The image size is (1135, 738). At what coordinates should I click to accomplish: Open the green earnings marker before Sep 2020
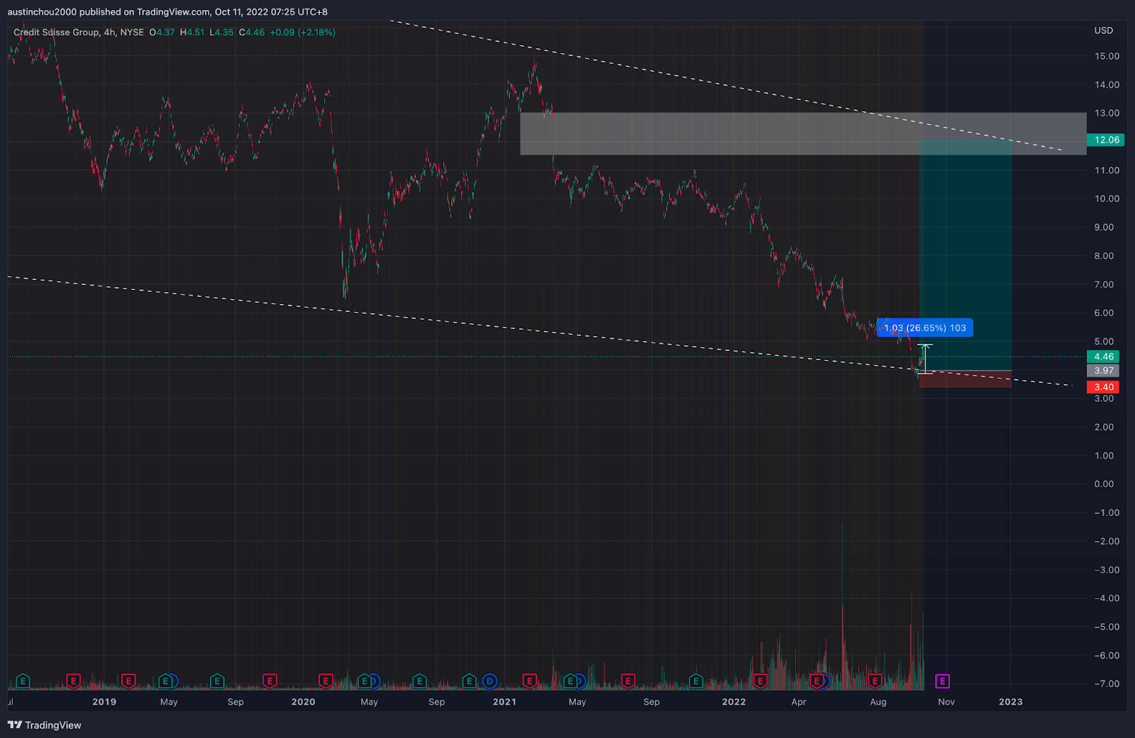[419, 681]
